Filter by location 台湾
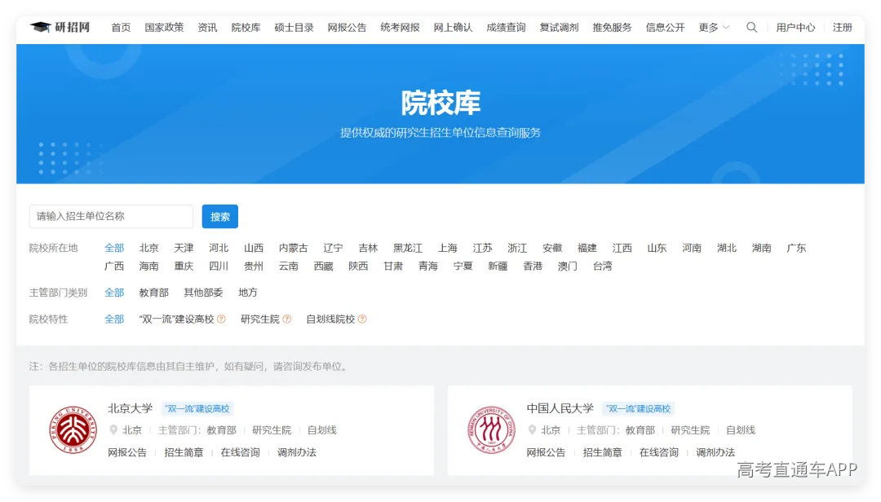Image resolution: width=881 pixels, height=502 pixels. tap(602, 266)
